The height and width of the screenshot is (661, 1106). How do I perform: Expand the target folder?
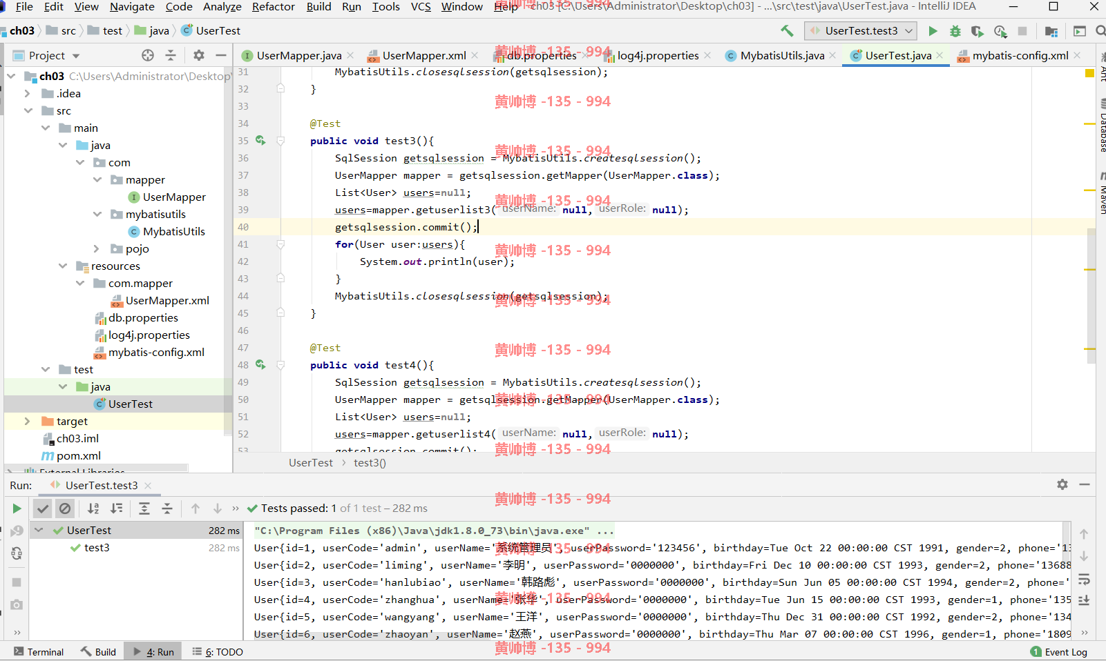click(x=28, y=421)
